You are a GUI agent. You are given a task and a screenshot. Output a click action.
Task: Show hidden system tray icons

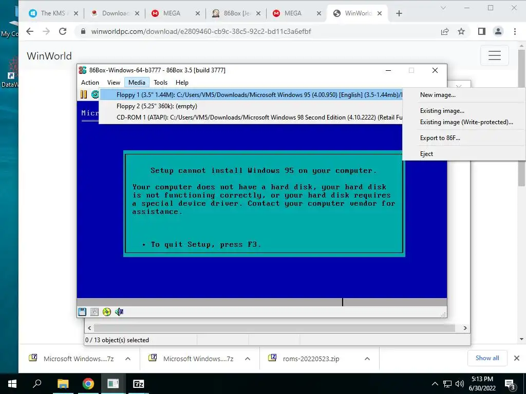[435, 384]
